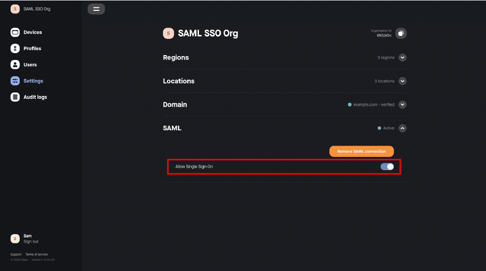Click the Sign out link

[31, 241]
